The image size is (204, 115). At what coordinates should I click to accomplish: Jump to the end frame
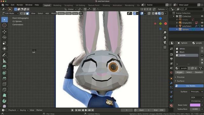[x=93, y=110]
